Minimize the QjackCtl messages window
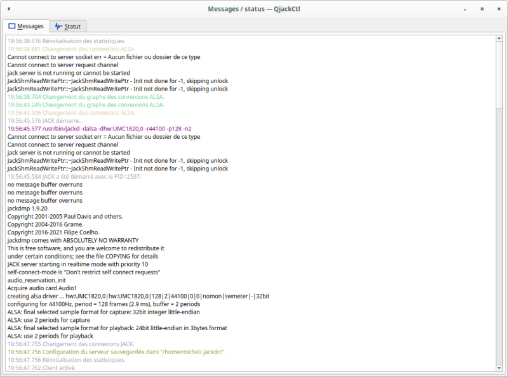 465,9
